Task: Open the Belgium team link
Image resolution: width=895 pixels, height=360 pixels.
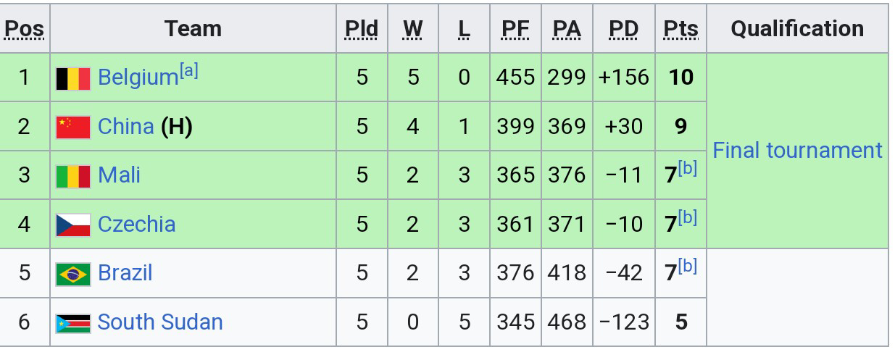Action: tap(138, 78)
